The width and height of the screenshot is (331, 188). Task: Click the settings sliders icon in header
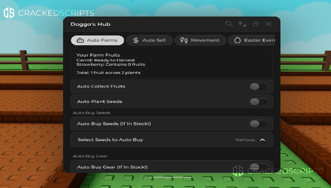242,24
